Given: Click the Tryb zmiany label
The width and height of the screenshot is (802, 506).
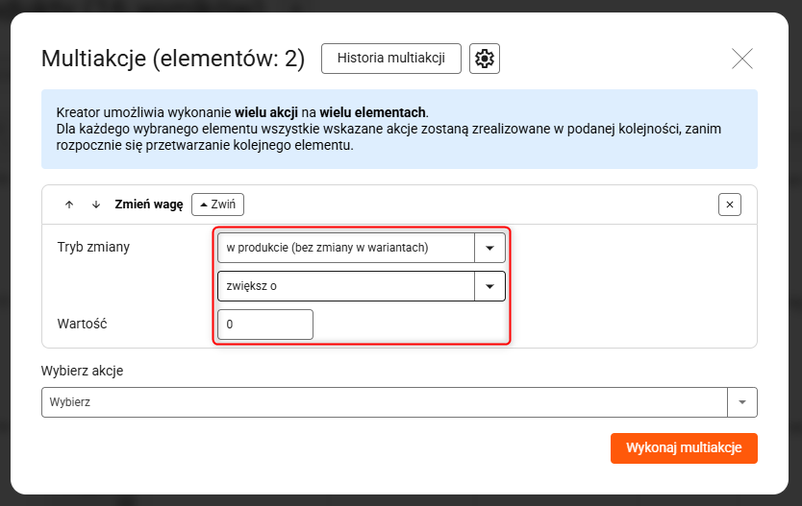Looking at the screenshot, I should 93,247.
